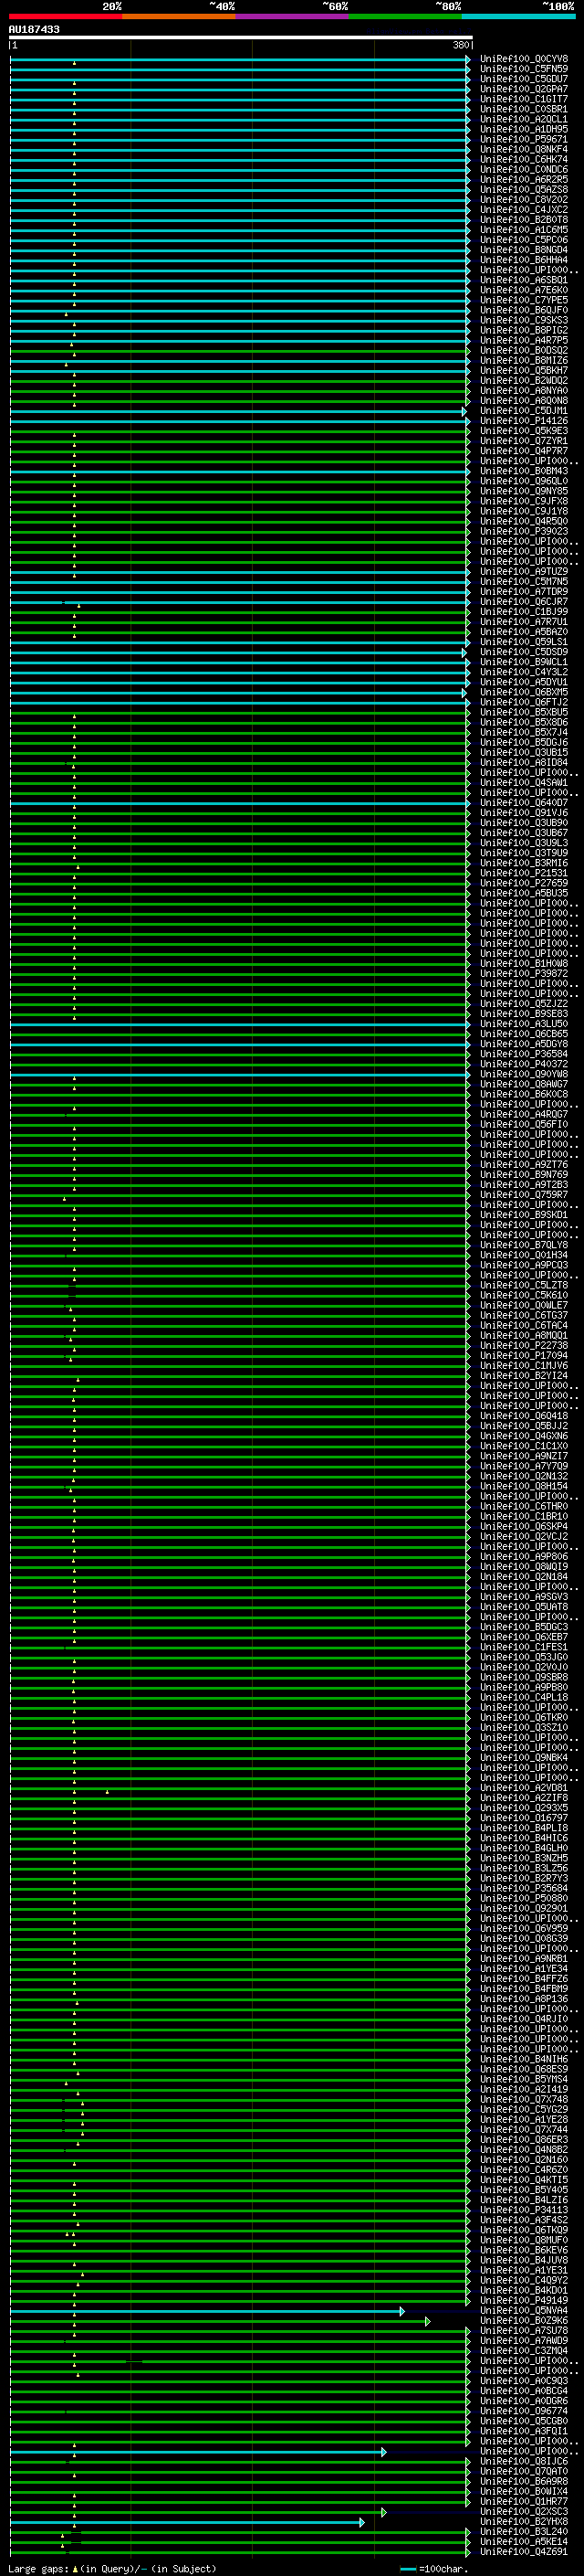584x2576 pixels.
Task: Select the UniRef100_B8NGD4 label
Action: pyautogui.click(x=524, y=250)
